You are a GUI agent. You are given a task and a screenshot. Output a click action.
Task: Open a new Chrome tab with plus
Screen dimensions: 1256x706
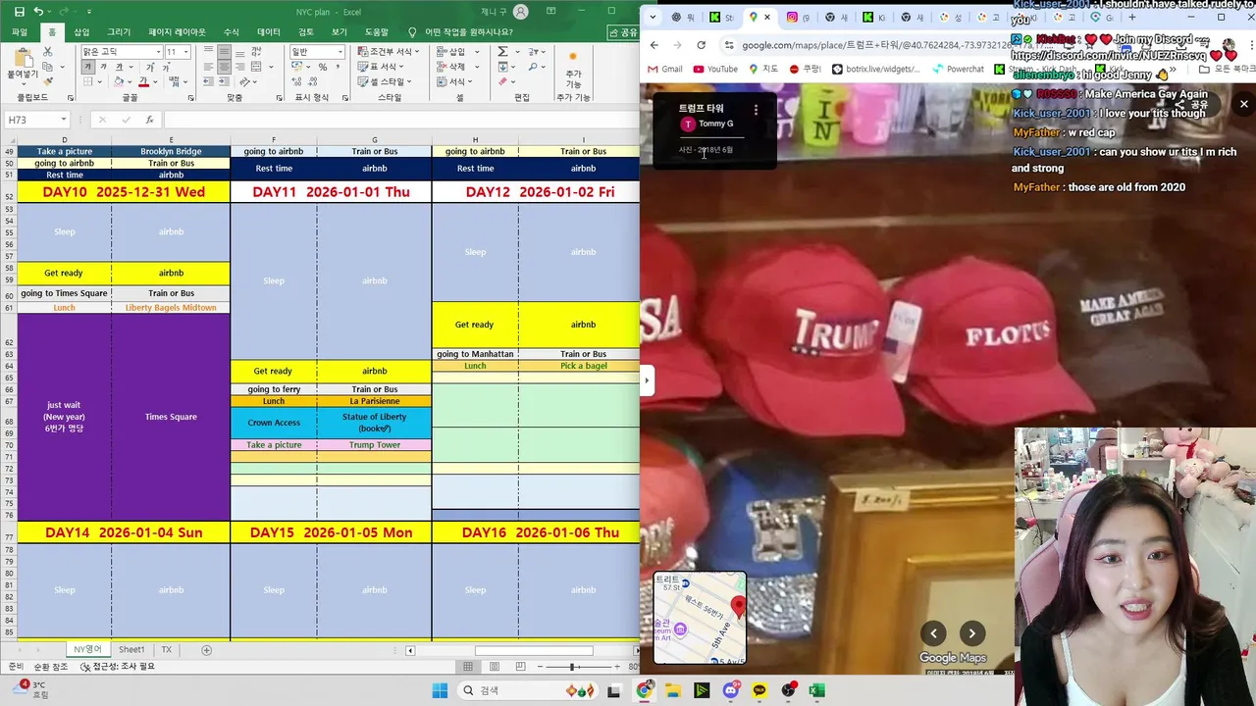[1131, 17]
